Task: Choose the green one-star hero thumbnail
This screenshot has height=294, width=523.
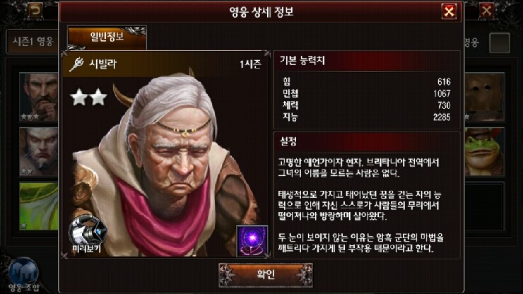Action: click(x=39, y=206)
